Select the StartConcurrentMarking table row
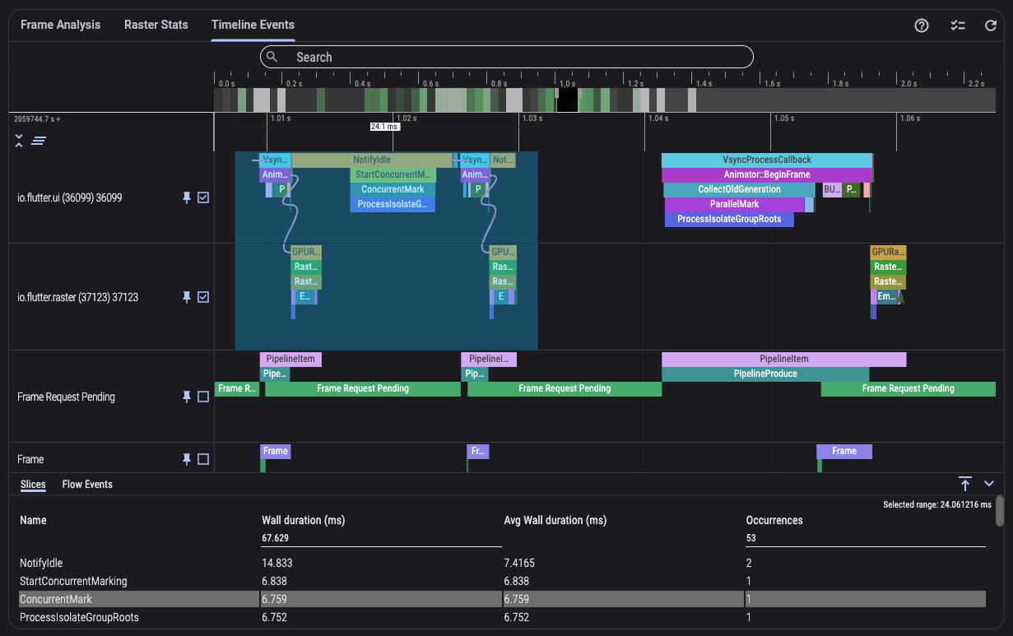 coord(502,581)
